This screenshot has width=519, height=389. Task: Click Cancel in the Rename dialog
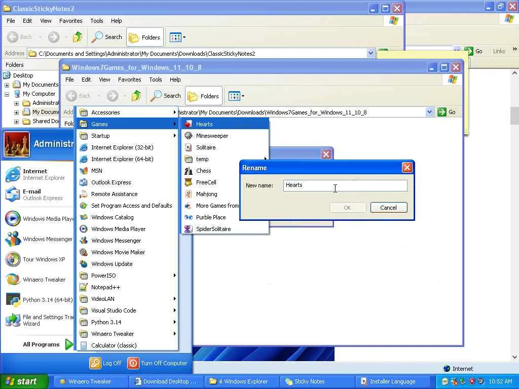(389, 207)
